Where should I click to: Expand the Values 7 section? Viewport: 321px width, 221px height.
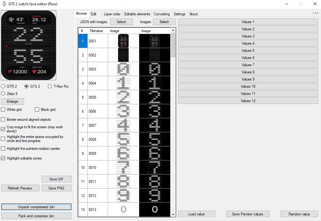(x=248, y=65)
